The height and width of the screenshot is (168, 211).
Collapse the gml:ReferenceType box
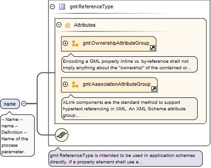pyautogui.click(x=53, y=6)
